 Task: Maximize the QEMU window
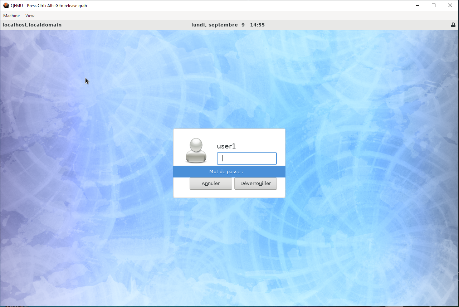pos(434,6)
